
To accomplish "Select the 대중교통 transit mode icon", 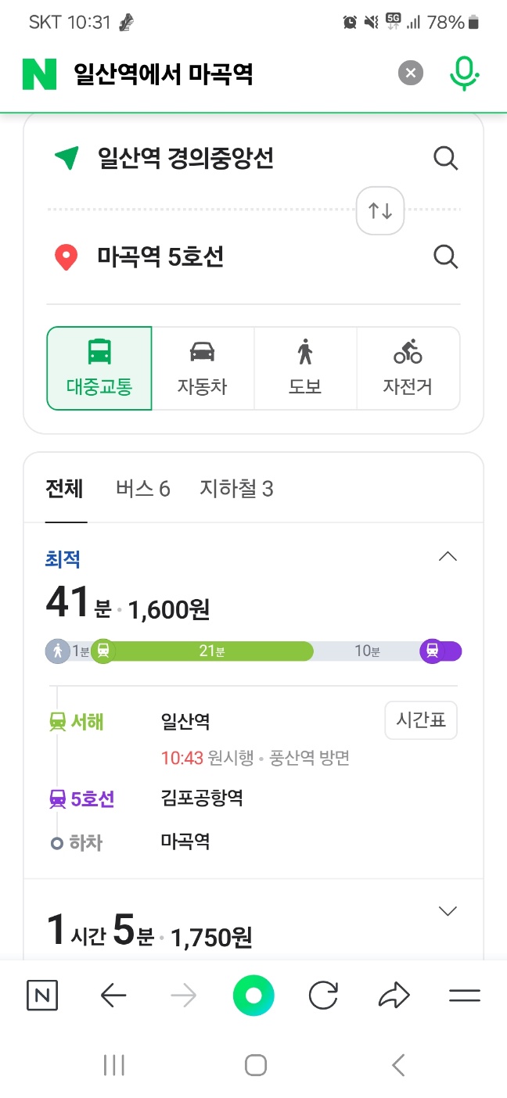I will click(99, 368).
